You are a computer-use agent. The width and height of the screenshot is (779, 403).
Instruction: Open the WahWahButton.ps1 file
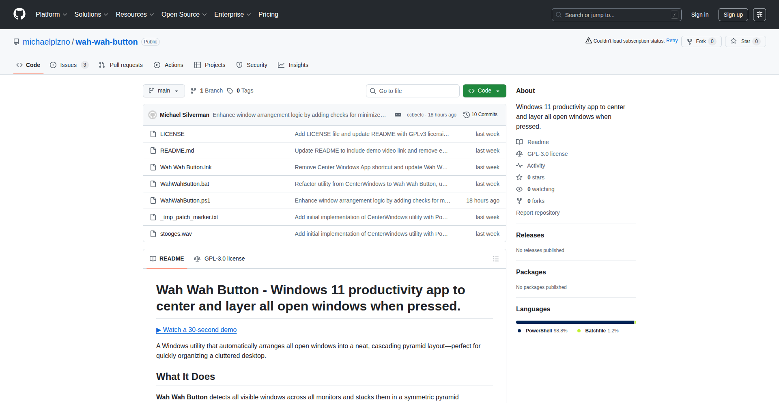[185, 200]
